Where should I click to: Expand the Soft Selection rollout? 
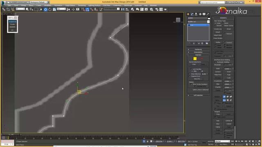click(198, 95)
